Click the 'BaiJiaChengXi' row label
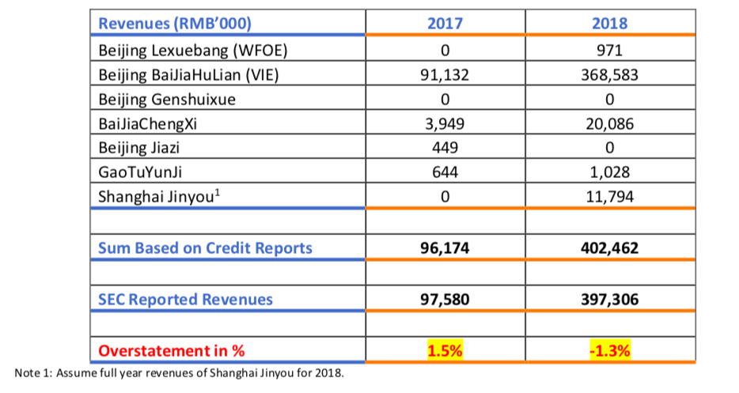 click(147, 124)
